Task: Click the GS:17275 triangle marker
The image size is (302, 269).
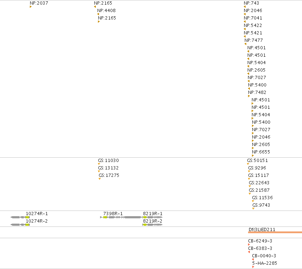Action: (x=100, y=179)
